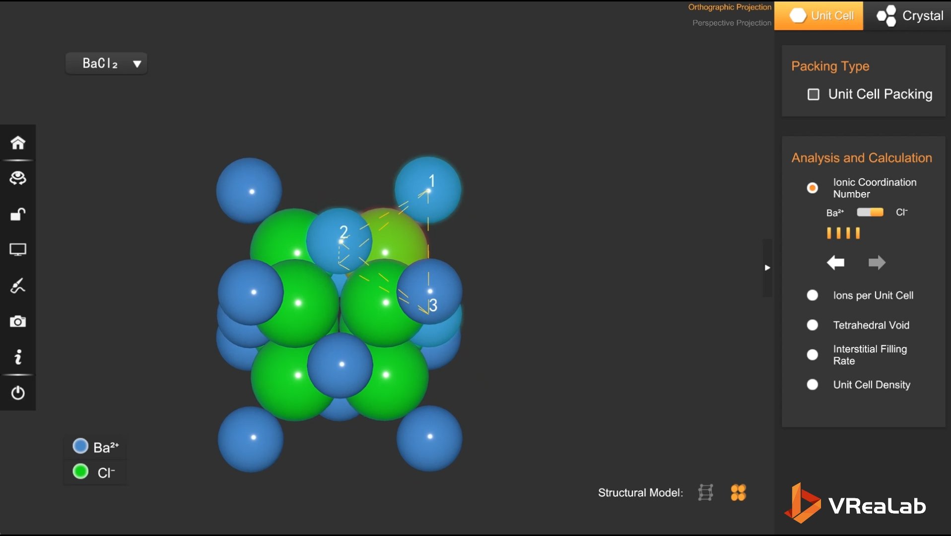
Task: Collapse the right panel with arrow handle
Action: tap(767, 268)
